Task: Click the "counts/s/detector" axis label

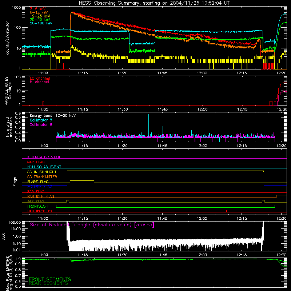Action: click(x=7, y=38)
